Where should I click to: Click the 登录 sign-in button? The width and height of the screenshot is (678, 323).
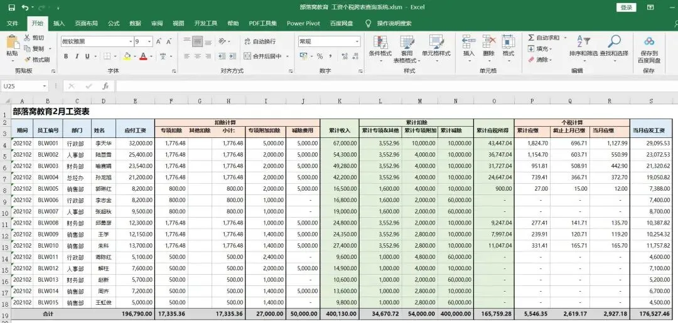[626, 8]
